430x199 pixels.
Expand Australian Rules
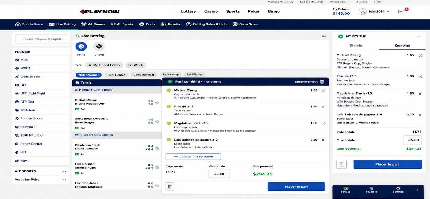click(x=64, y=179)
